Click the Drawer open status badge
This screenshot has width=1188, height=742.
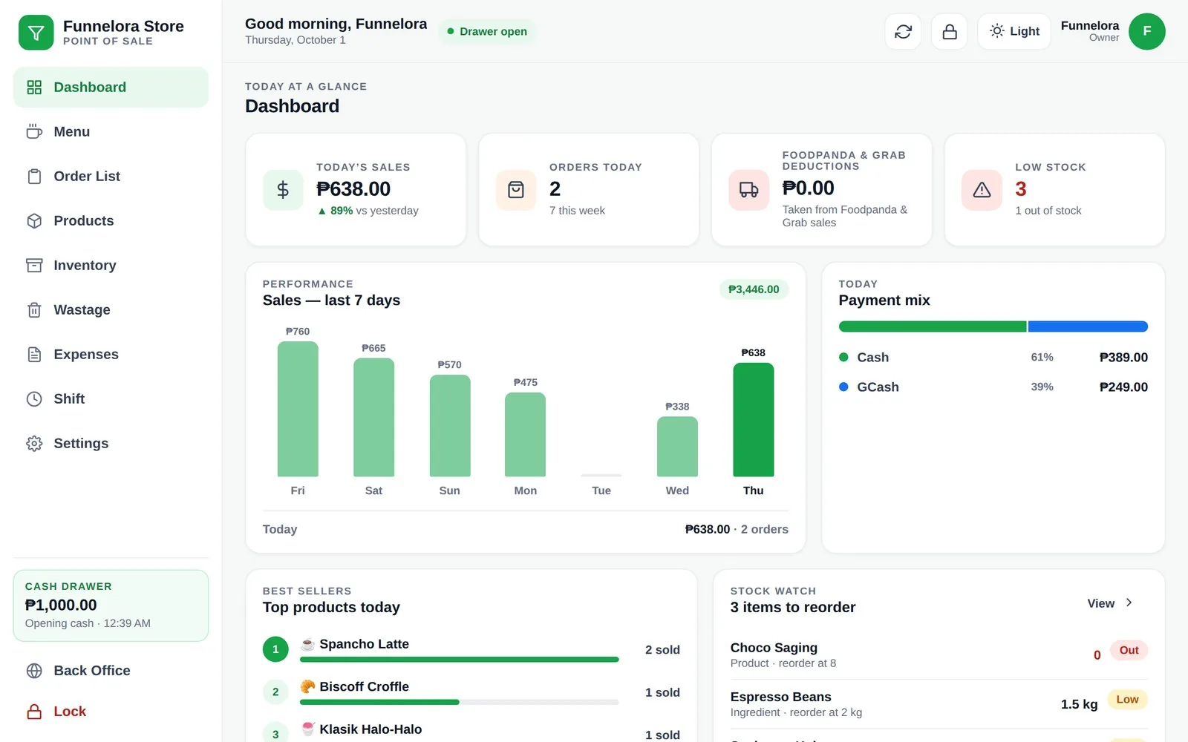[487, 31]
